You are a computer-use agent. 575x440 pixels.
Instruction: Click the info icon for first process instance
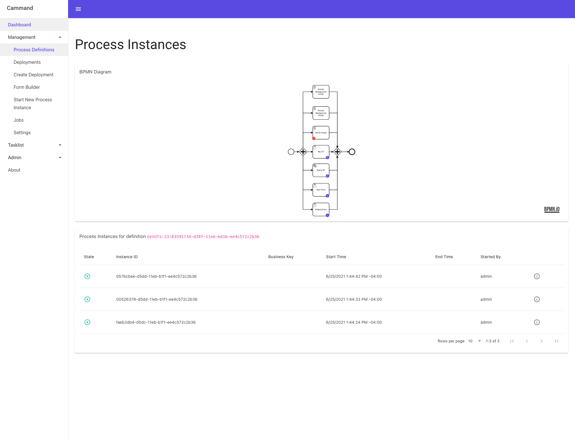point(537,276)
